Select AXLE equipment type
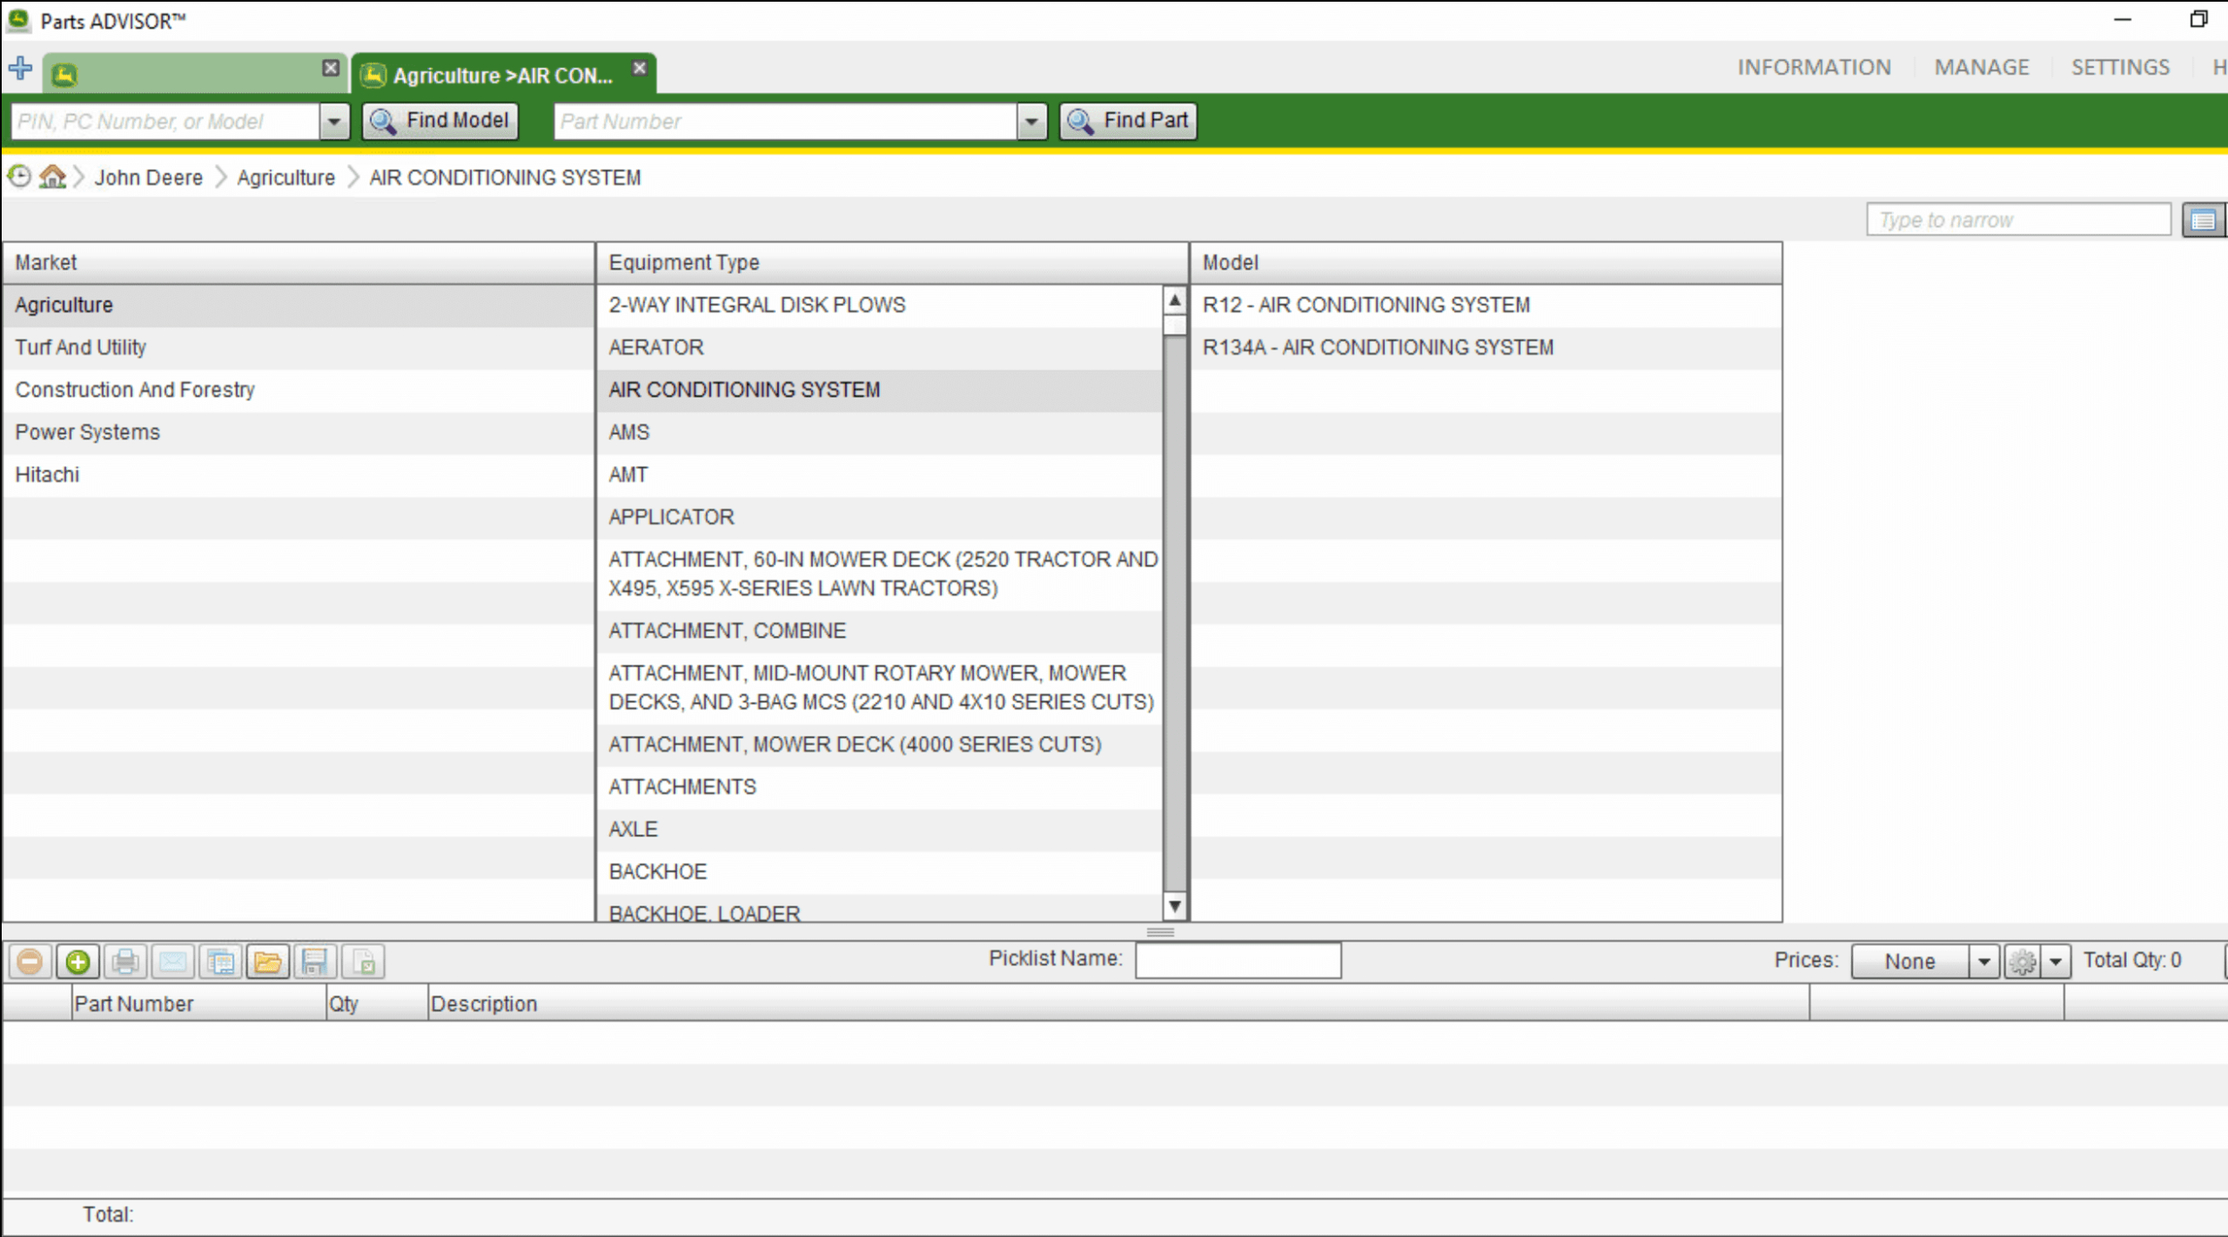This screenshot has height=1237, width=2228. point(879,830)
